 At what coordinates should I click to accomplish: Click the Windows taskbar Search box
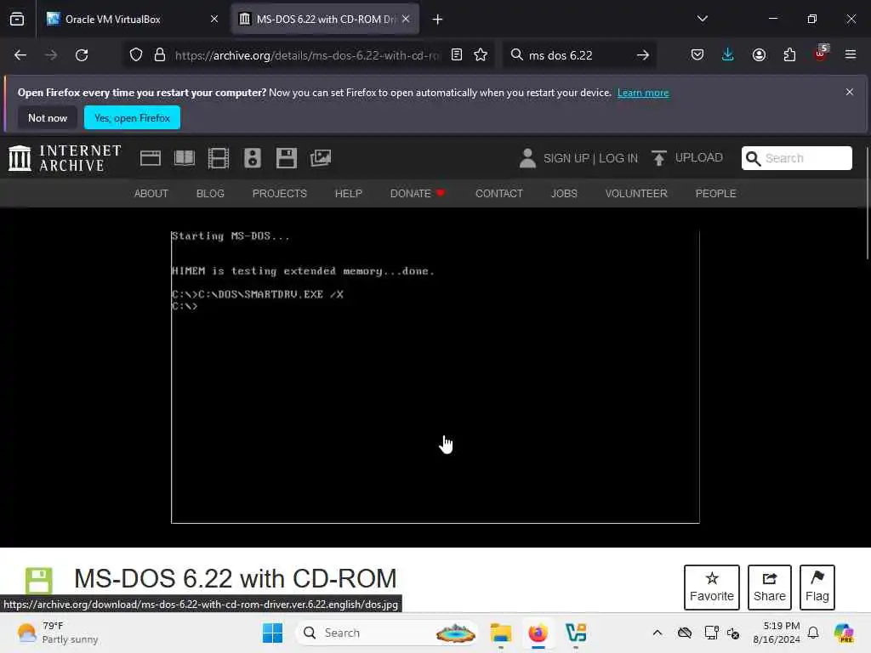point(387,633)
